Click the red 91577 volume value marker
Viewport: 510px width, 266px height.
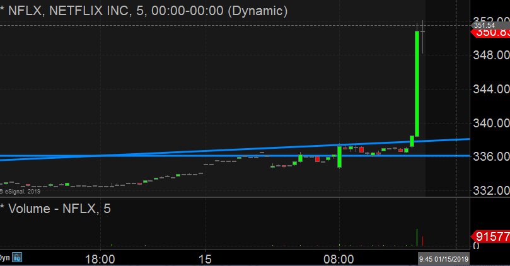click(x=490, y=236)
